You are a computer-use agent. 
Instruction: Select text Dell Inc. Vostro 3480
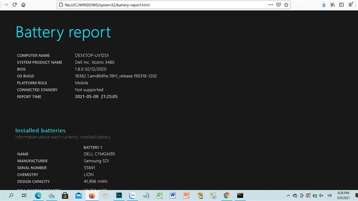[x=94, y=62]
